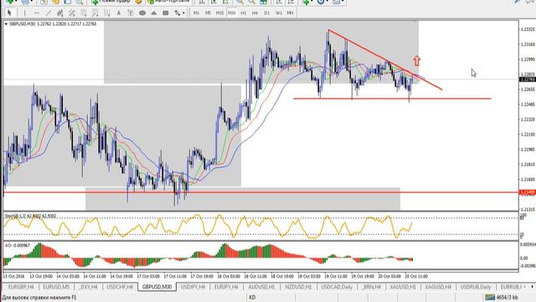
Task: Open the XAUUSD,H1 chart tab
Action: 403,287
